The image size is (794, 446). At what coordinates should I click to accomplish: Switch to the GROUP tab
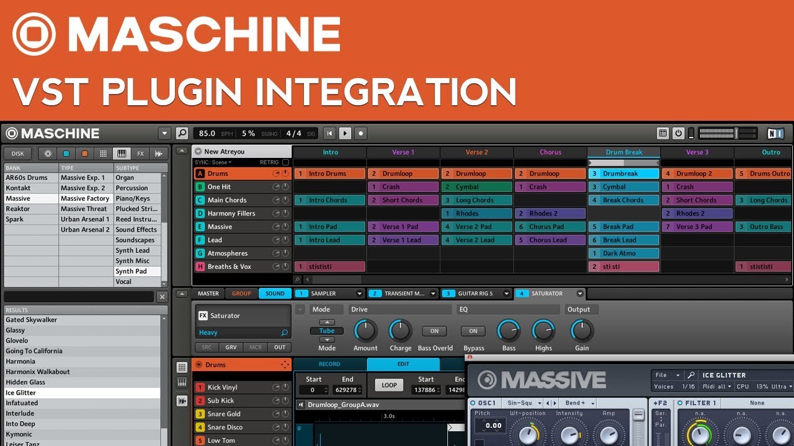click(241, 294)
